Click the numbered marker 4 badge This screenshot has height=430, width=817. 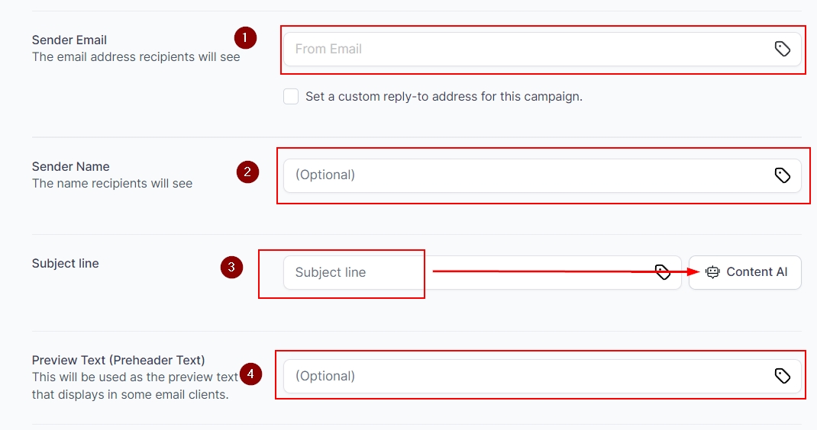(250, 374)
